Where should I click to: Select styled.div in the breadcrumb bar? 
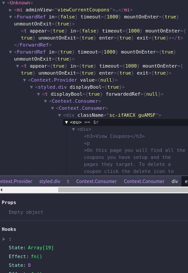tap(50, 181)
